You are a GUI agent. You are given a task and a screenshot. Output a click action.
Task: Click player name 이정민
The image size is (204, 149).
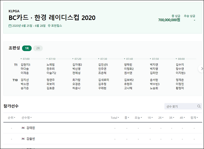(x=180, y=84)
